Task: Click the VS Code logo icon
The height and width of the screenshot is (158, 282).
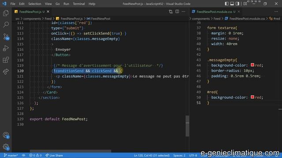Action: (x=4, y=4)
